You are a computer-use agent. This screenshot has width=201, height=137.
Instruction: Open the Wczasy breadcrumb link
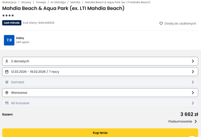(26, 2)
